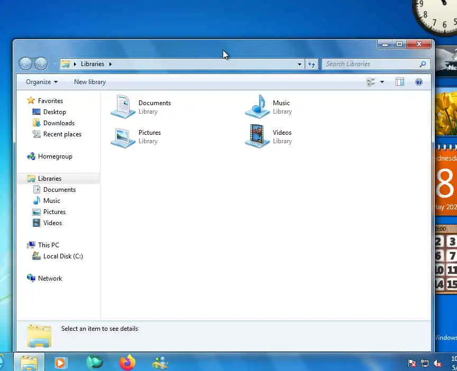The width and height of the screenshot is (457, 371).
Task: Open the Help button
Action: tap(419, 82)
